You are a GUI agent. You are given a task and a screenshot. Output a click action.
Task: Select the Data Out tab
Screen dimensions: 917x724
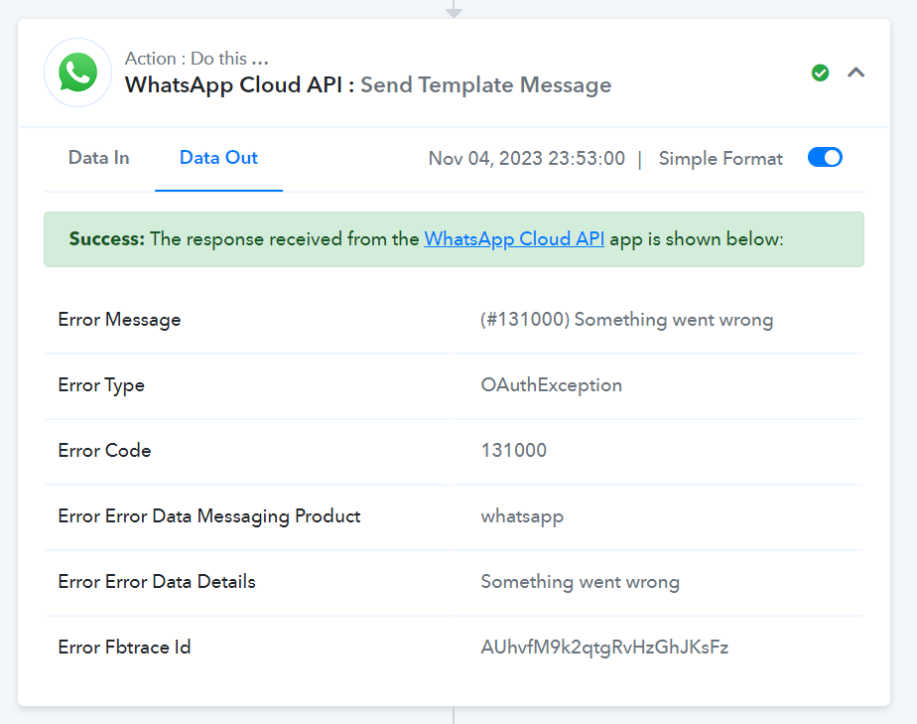pyautogui.click(x=218, y=158)
